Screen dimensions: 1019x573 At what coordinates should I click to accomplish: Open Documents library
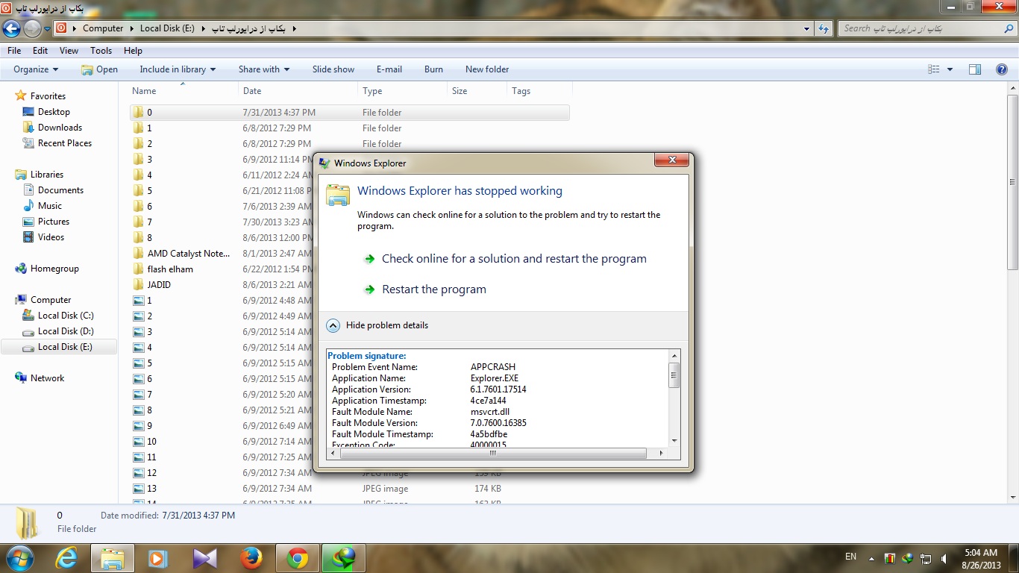60,190
